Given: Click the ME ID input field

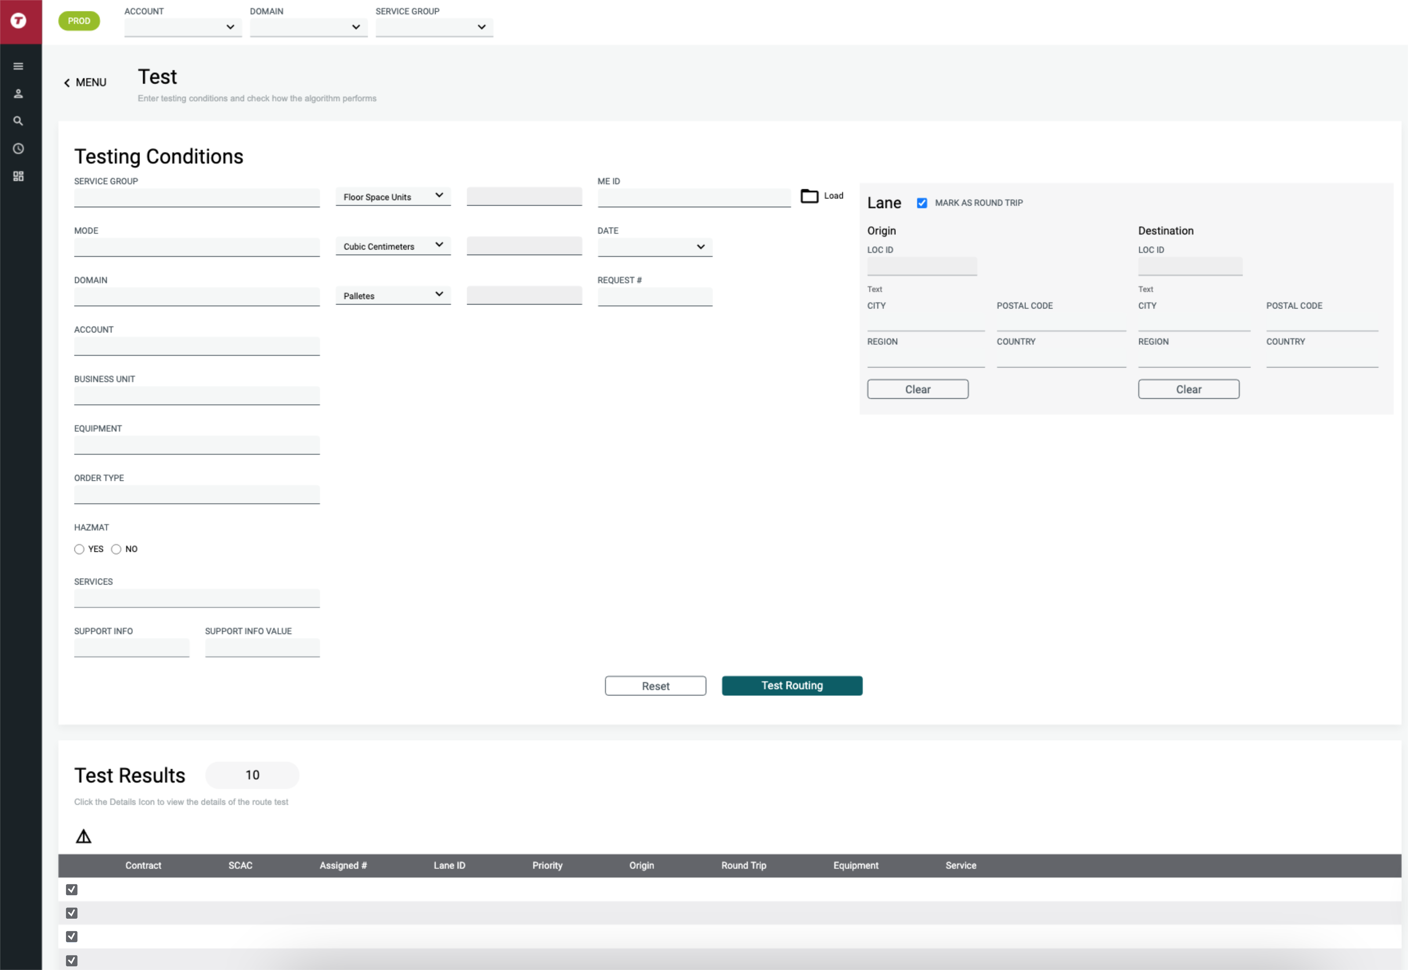Looking at the screenshot, I should [694, 198].
